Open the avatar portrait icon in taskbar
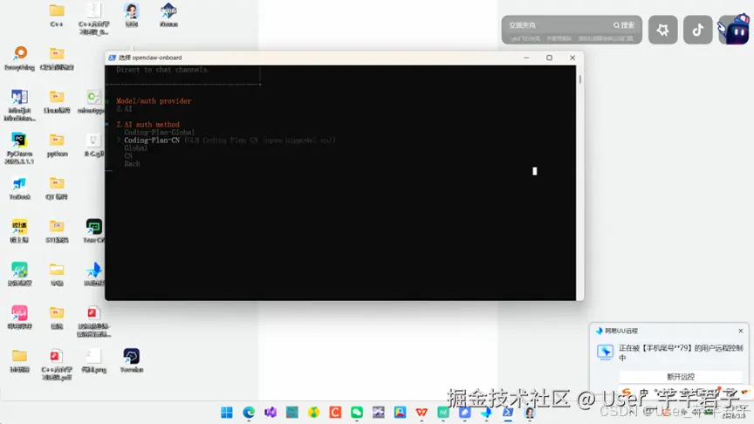Image resolution: width=754 pixels, height=424 pixels. (530, 413)
